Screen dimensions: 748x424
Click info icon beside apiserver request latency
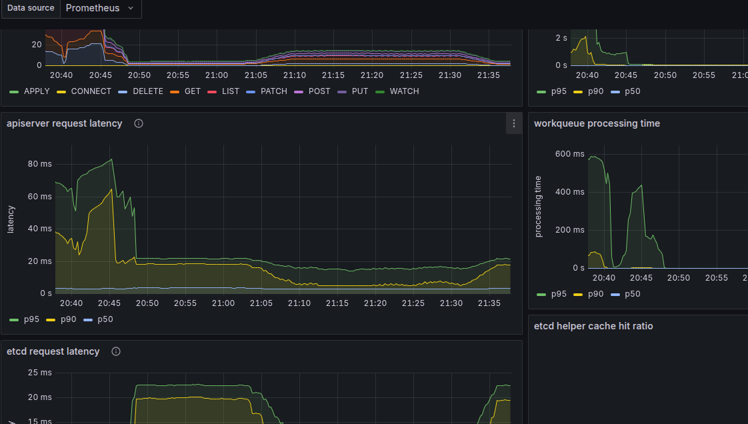139,123
